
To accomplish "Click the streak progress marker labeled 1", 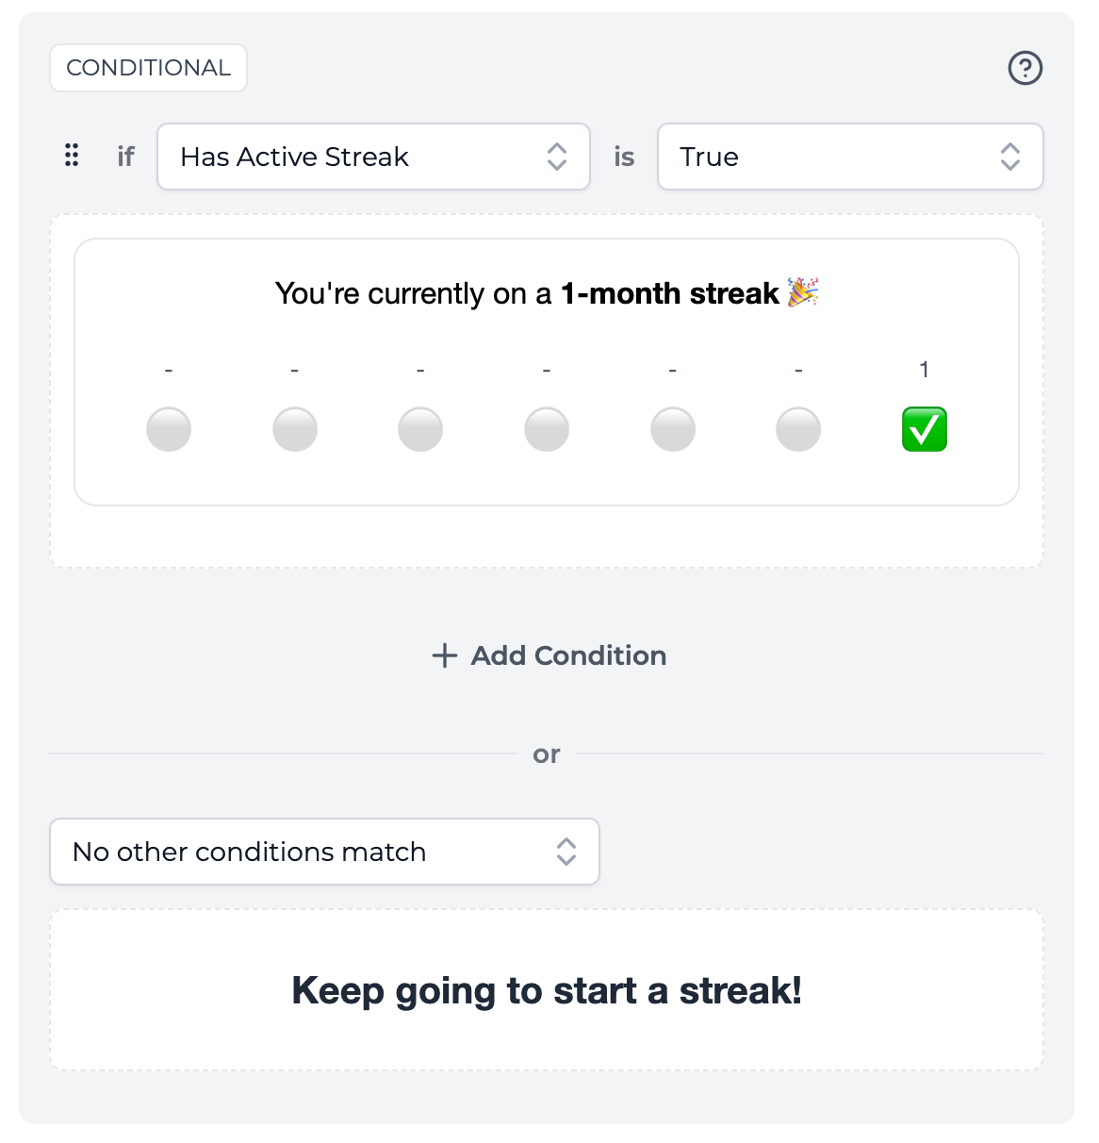I will click(x=924, y=370).
